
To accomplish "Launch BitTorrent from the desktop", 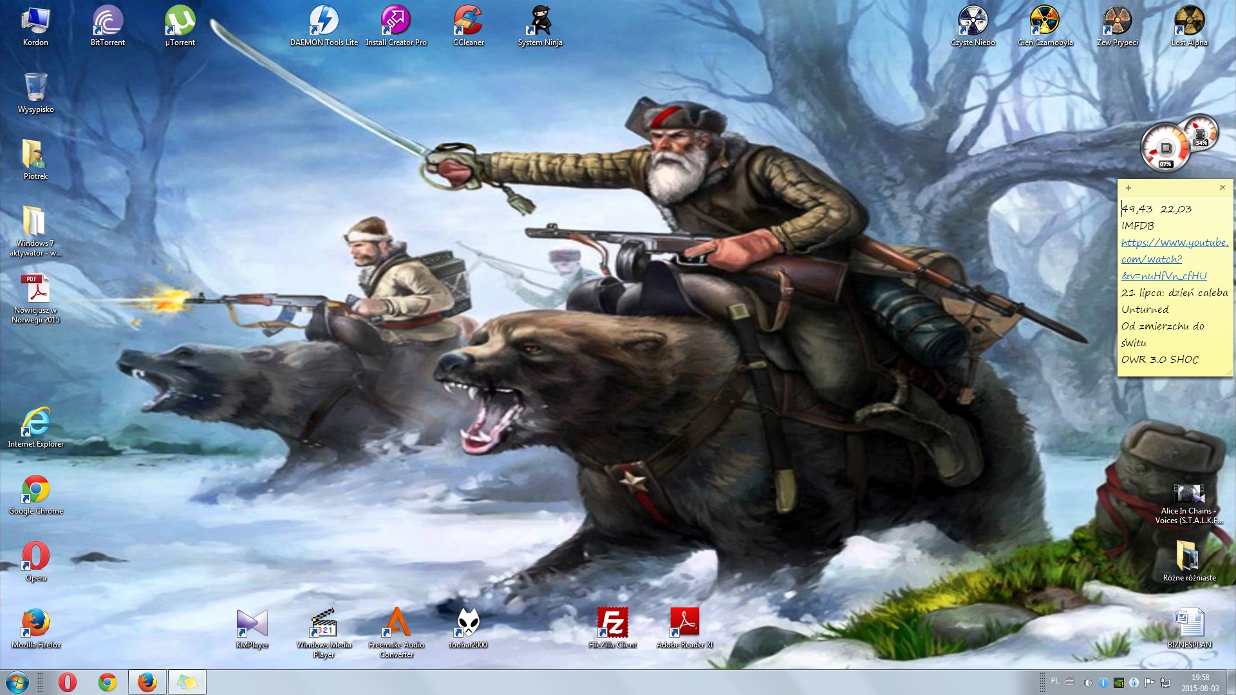I will [108, 27].
